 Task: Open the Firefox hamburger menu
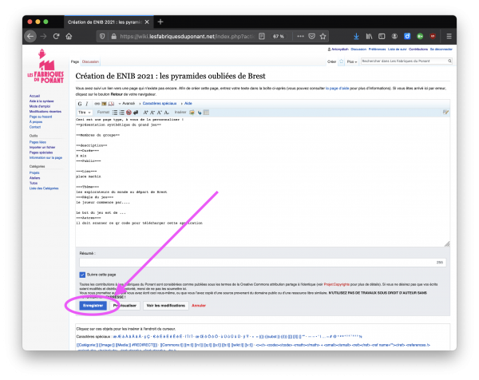tap(447, 37)
